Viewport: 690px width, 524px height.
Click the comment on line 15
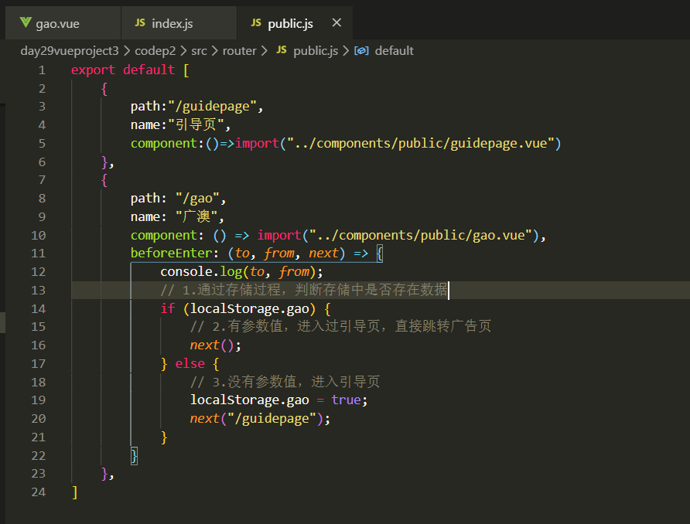click(x=340, y=327)
